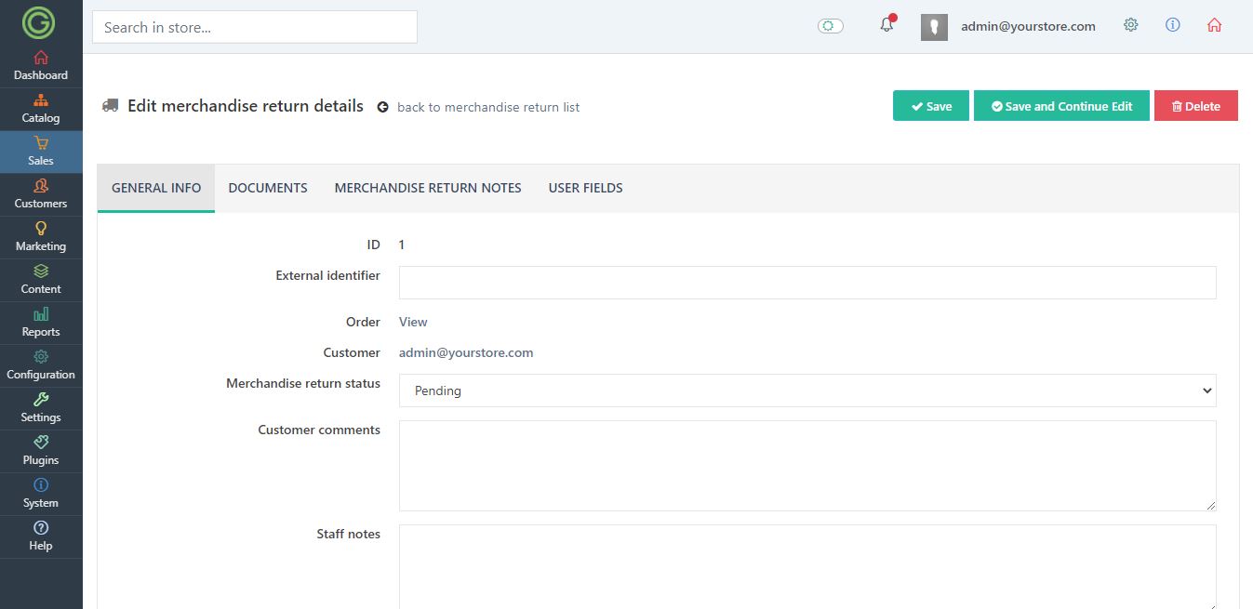1253x609 pixels.
Task: Open the System info section
Action: pyautogui.click(x=41, y=494)
